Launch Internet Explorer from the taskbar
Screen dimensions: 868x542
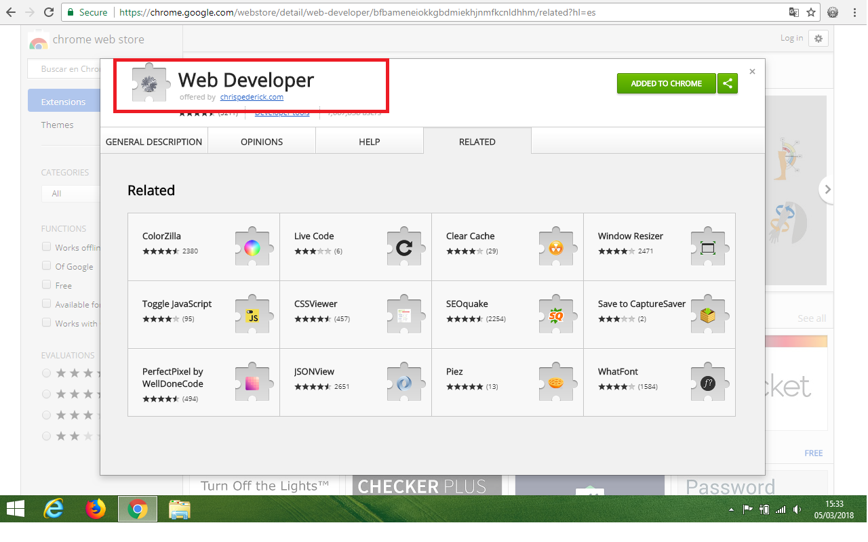point(54,509)
